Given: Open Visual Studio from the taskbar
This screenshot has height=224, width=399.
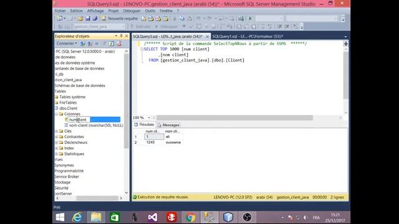Looking at the screenshot, I should (153, 217).
